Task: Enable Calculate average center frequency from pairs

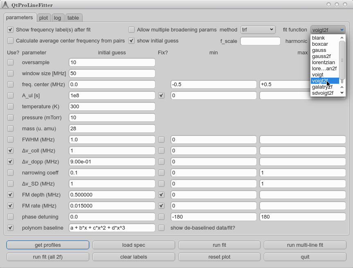Action: [11, 41]
